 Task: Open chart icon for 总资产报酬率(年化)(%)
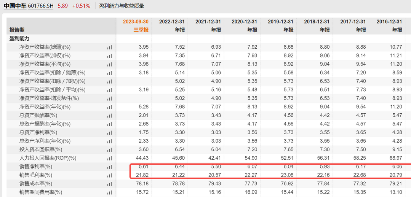click(x=109, y=124)
